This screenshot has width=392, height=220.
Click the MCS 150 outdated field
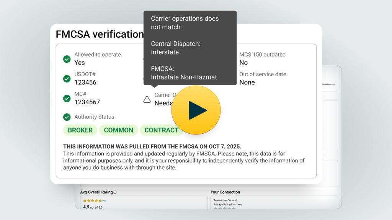(262, 58)
